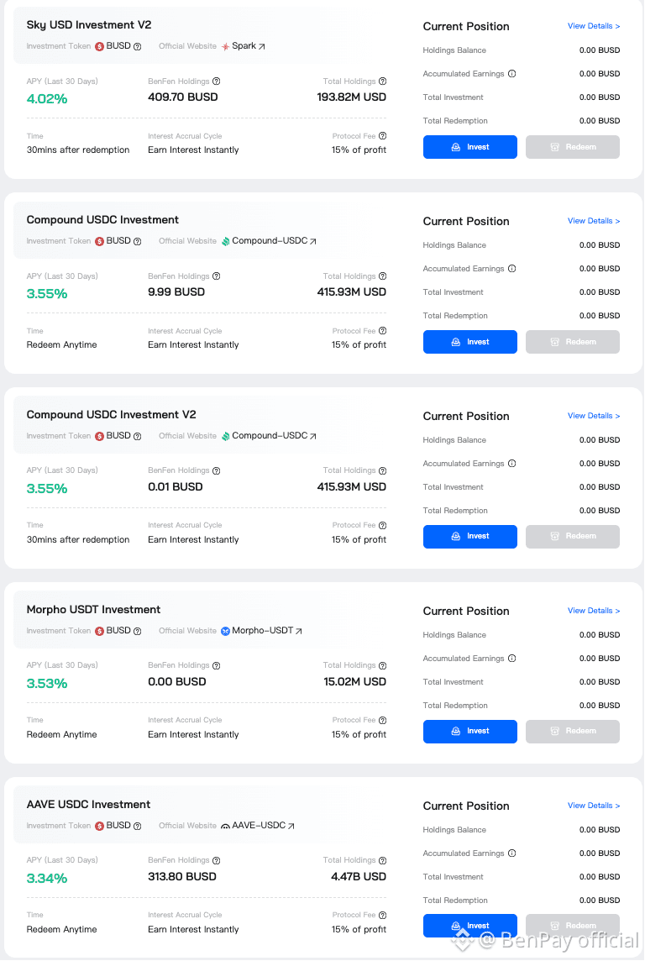This screenshot has height=961, width=645.
Task: Click BenFen Holdings help icon beside 9.99 BUSD
Action: (216, 276)
